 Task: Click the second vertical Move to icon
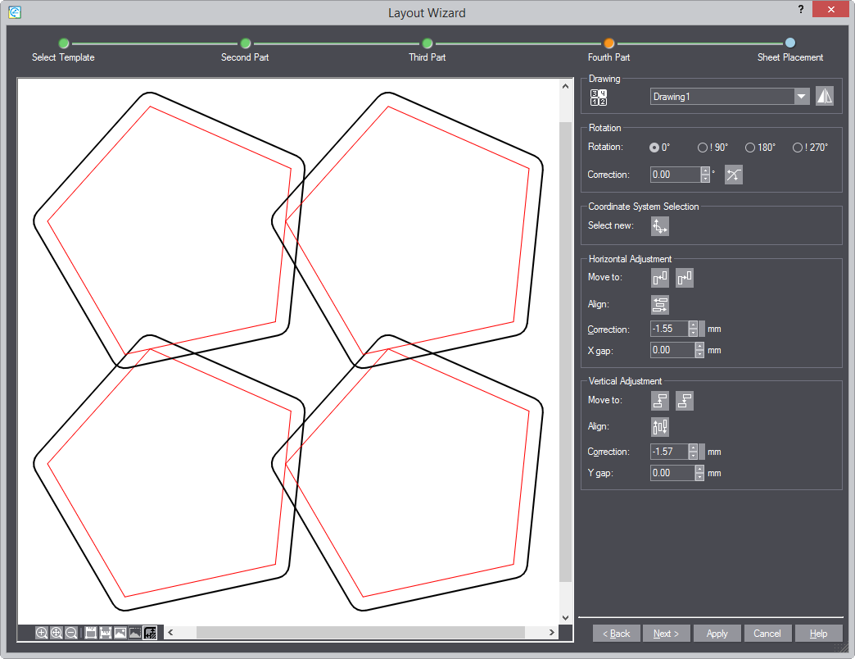[x=685, y=401]
